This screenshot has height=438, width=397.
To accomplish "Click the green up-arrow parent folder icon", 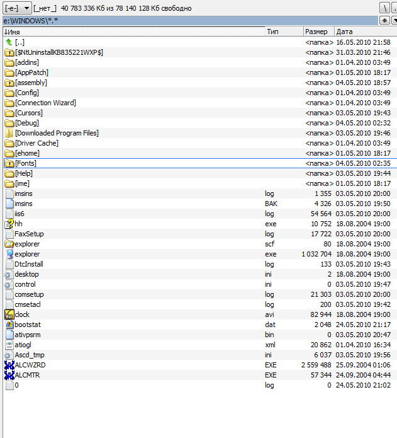I will tap(9, 42).
